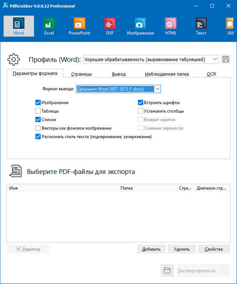Click the Экспортировать button
The image size is (237, 284).
click(203, 271)
